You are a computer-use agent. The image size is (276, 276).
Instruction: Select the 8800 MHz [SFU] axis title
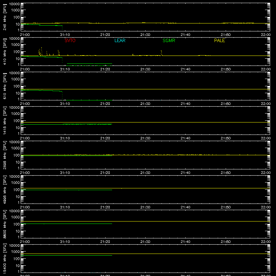point(5,224)
